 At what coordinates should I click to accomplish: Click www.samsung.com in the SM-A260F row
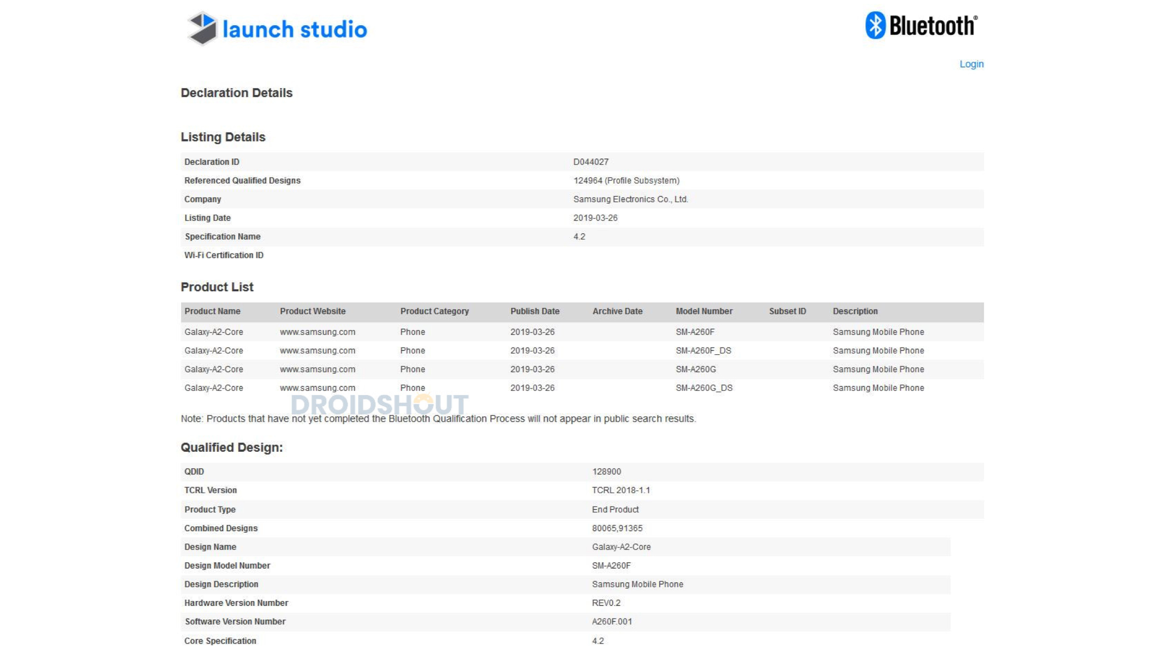tap(317, 332)
